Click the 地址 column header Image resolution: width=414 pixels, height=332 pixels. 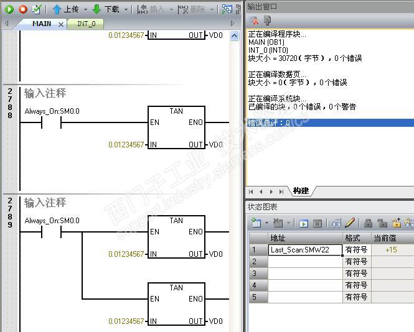pyautogui.click(x=305, y=238)
